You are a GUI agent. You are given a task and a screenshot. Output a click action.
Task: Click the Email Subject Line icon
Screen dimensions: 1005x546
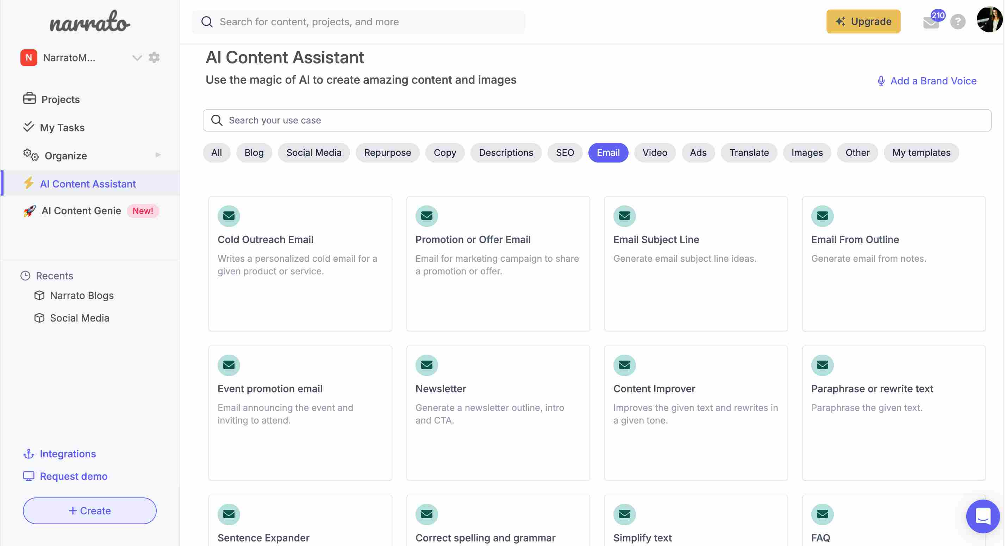(625, 216)
